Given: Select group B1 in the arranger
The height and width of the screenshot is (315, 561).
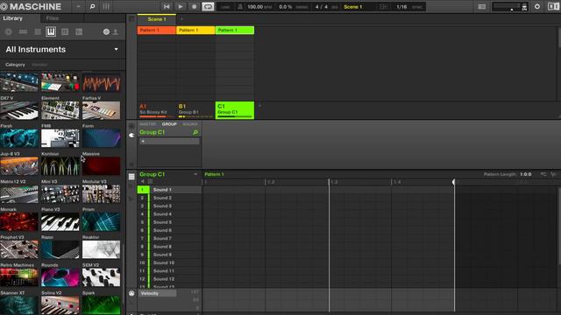Looking at the screenshot, I should click(x=195, y=110).
